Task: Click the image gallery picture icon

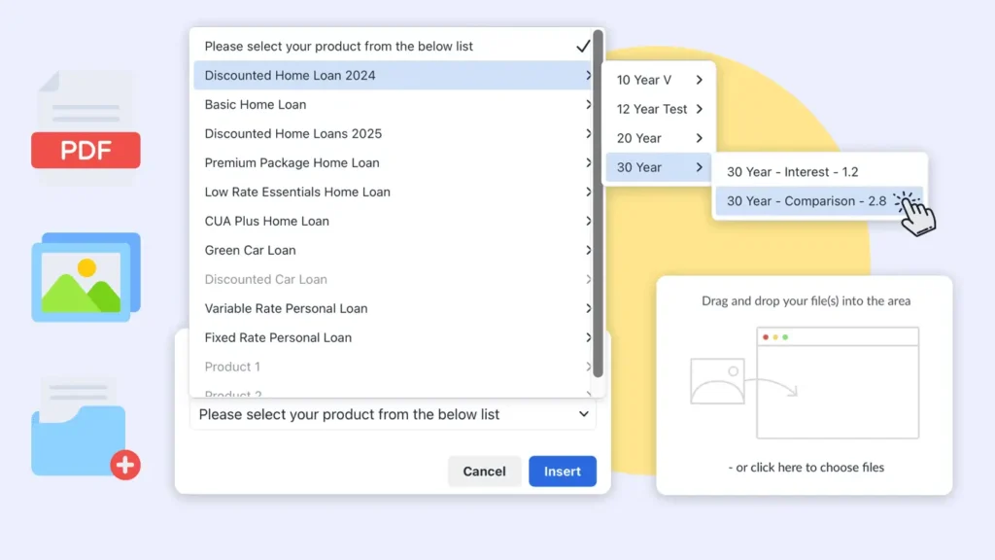Action: (x=86, y=277)
